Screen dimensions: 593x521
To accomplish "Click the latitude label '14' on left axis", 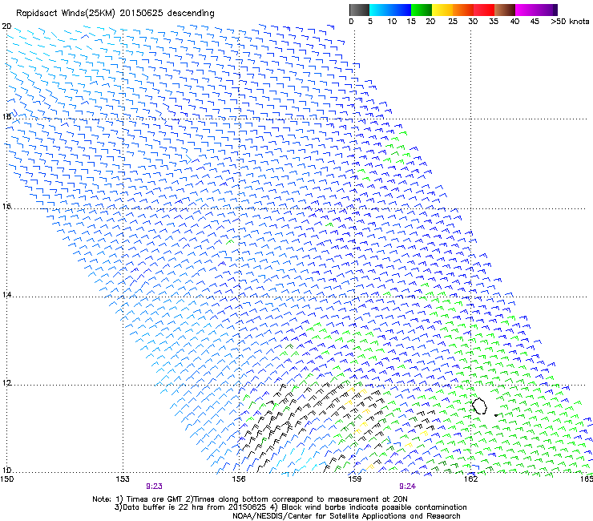I will click(6, 295).
